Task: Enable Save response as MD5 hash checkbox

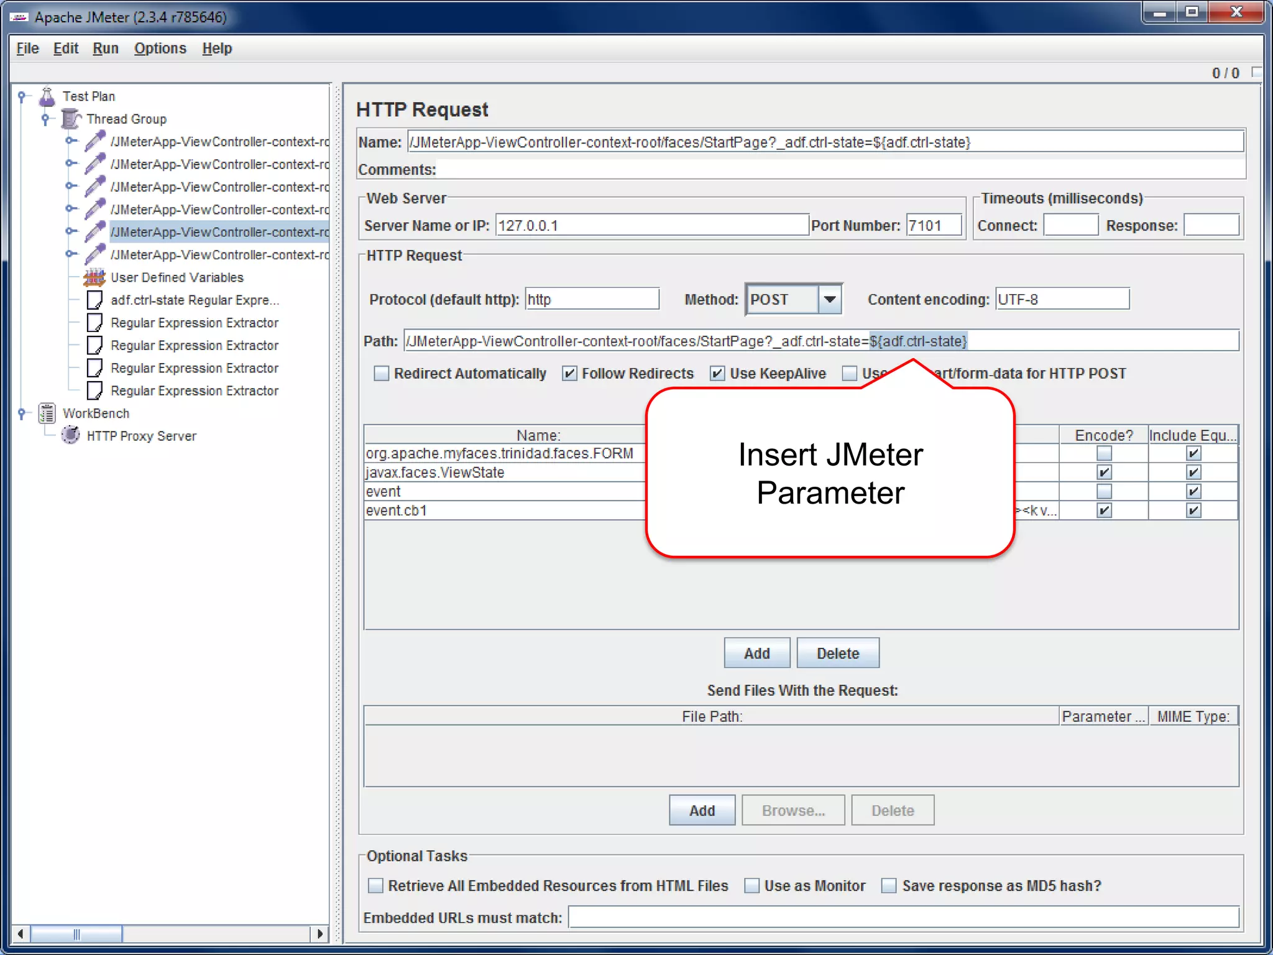Action: (889, 885)
